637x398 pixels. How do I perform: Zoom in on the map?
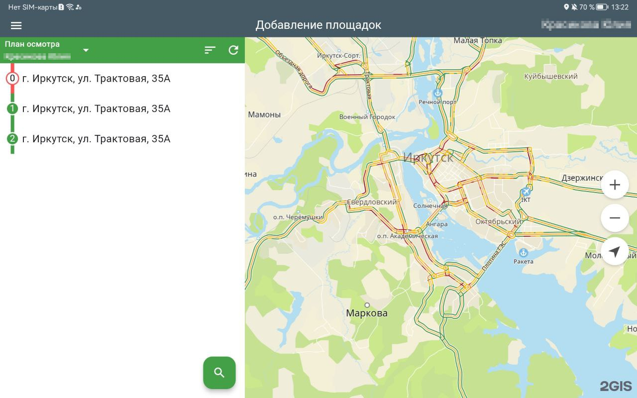pyautogui.click(x=615, y=185)
